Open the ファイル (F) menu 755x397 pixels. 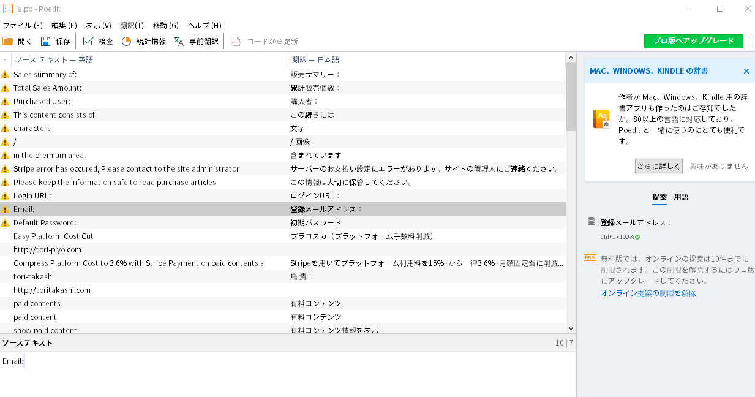23,25
